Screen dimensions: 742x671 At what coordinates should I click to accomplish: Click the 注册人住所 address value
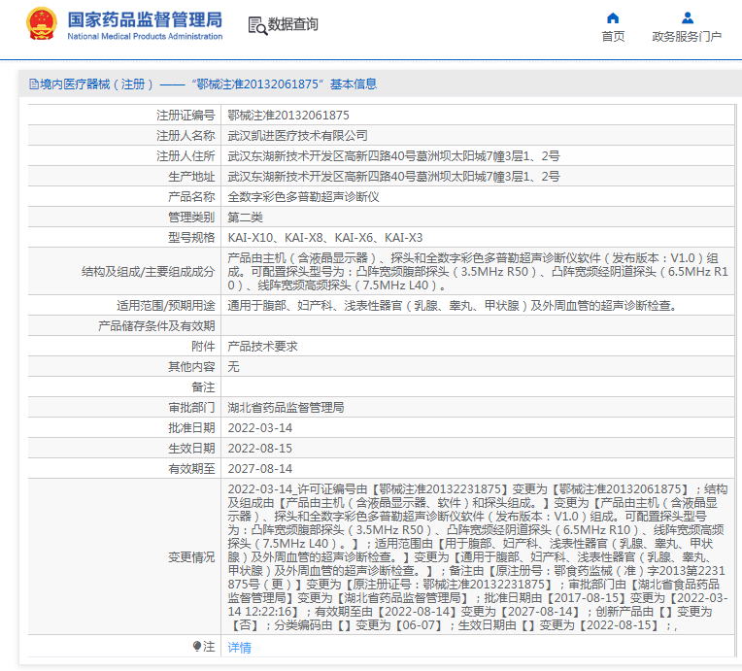[x=393, y=155]
